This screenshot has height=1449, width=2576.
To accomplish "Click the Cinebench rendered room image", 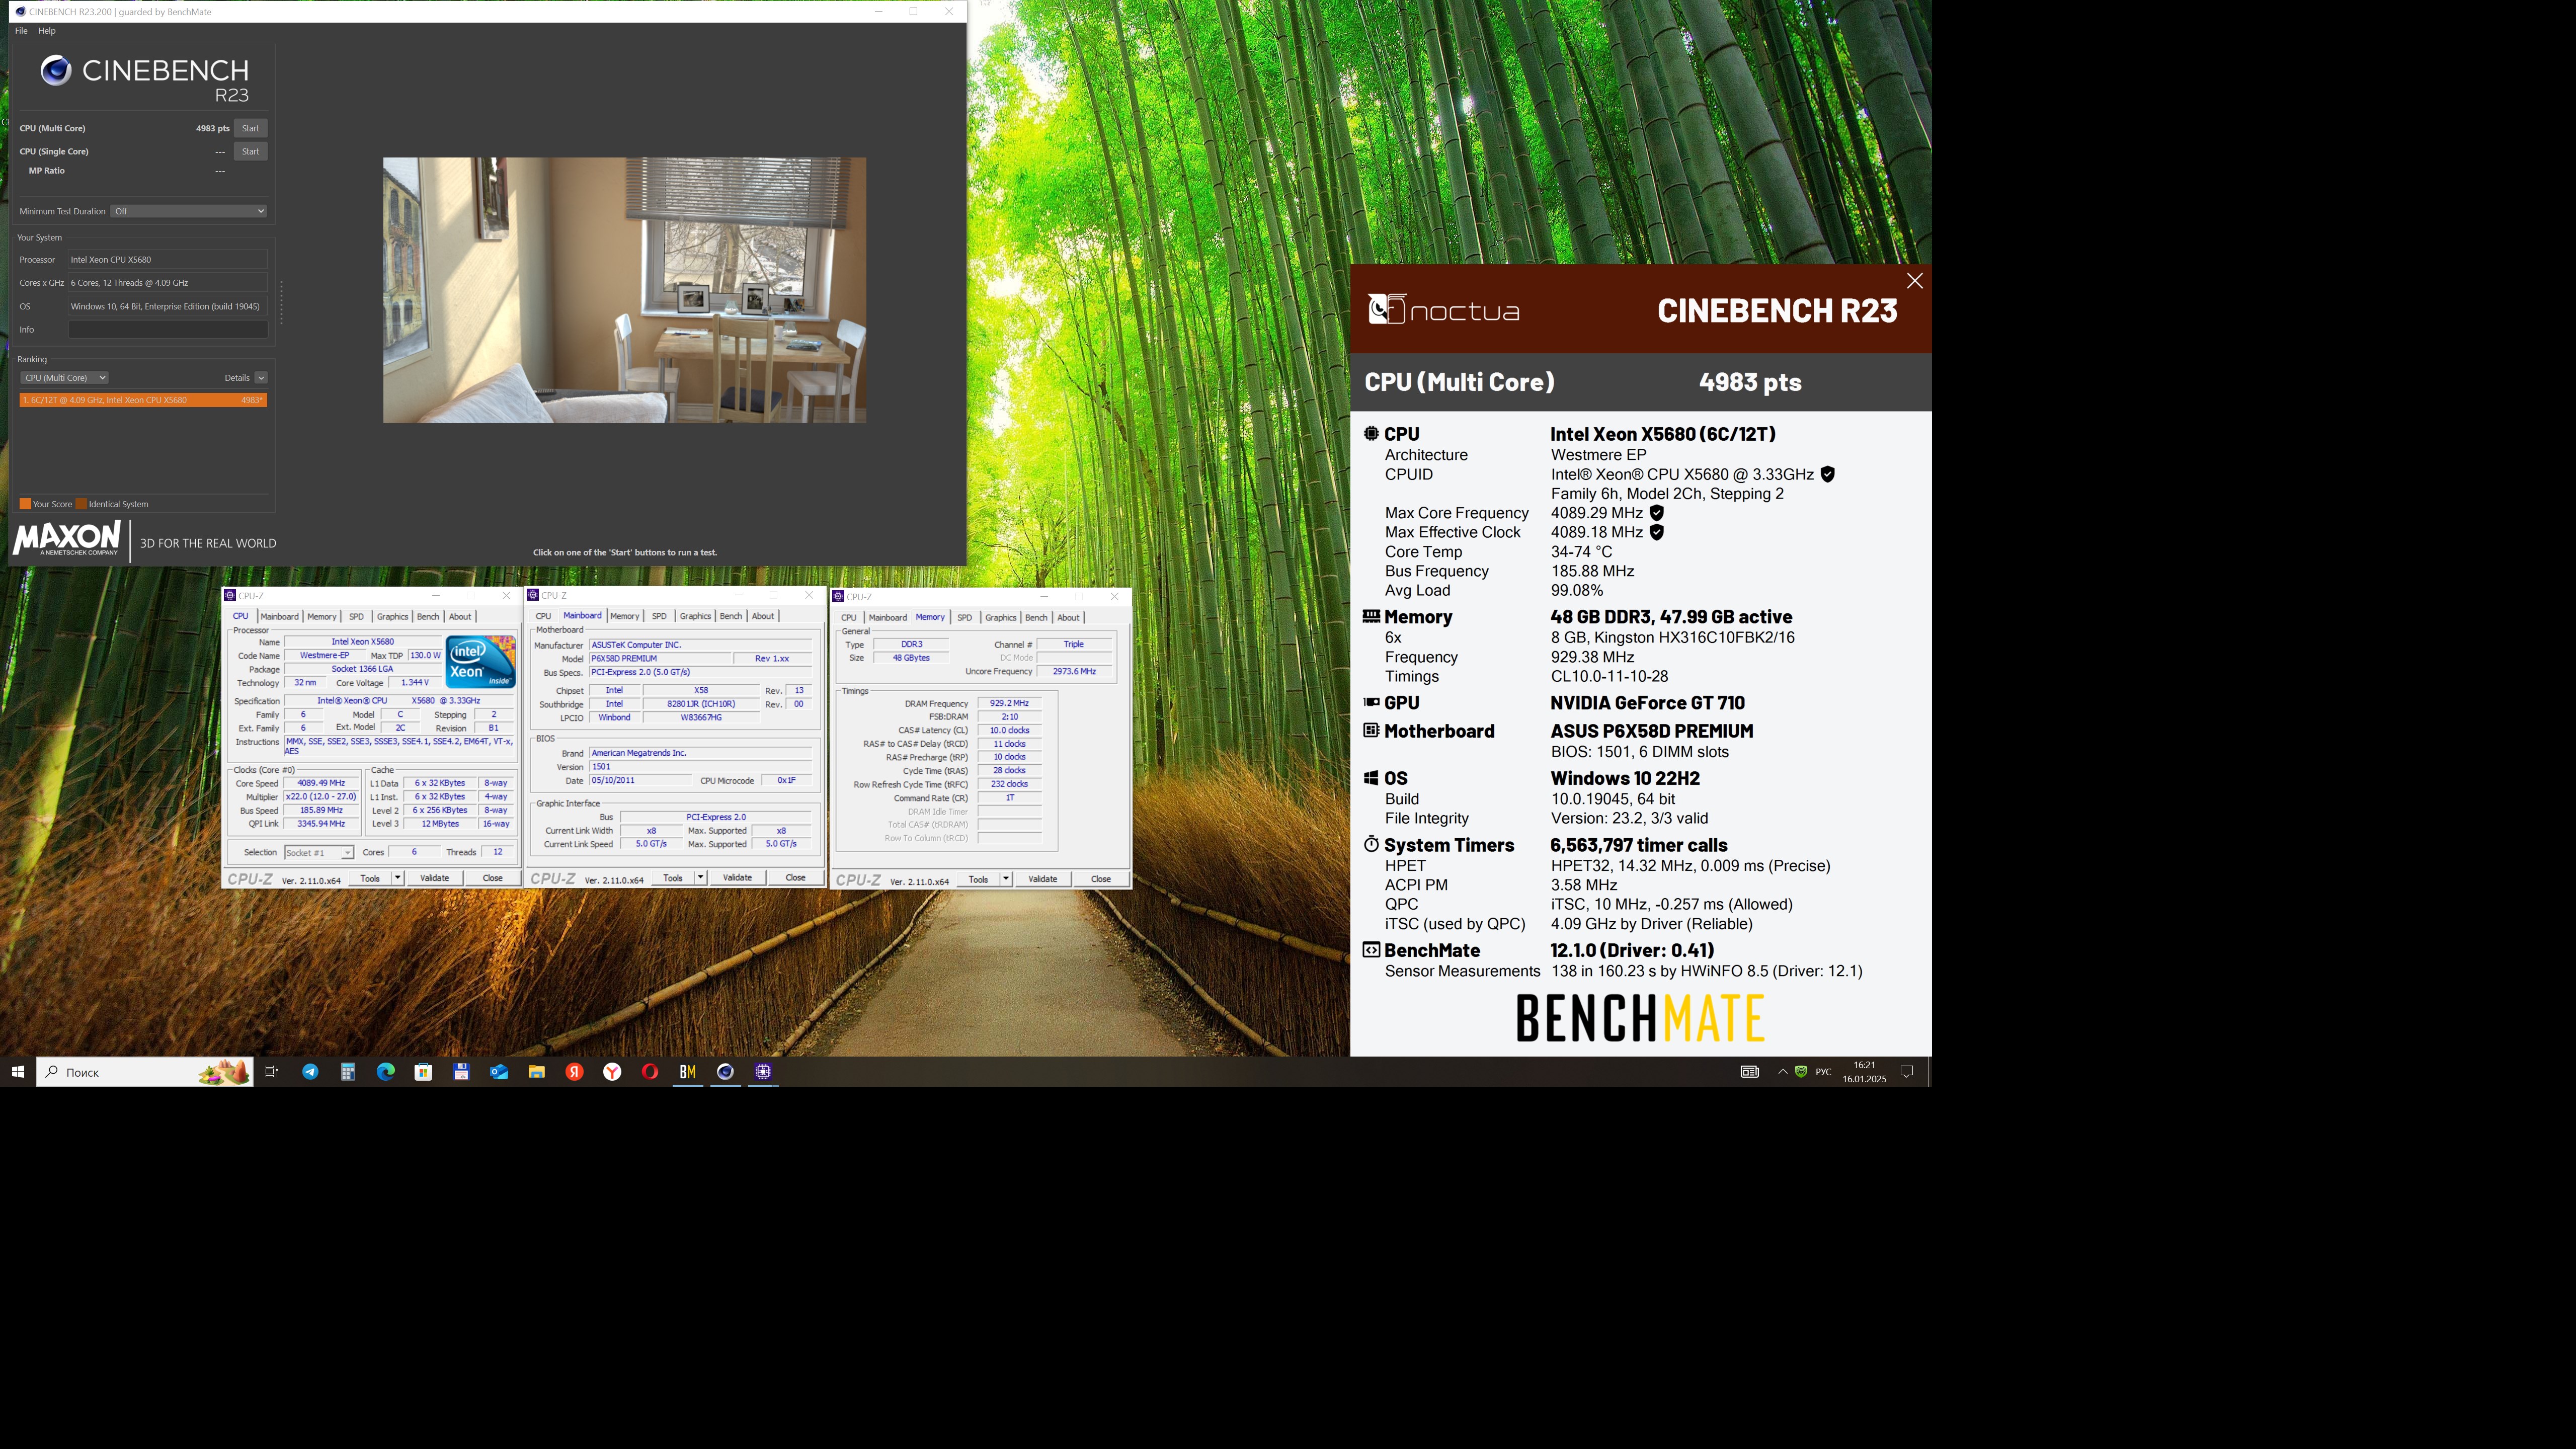I will point(625,290).
